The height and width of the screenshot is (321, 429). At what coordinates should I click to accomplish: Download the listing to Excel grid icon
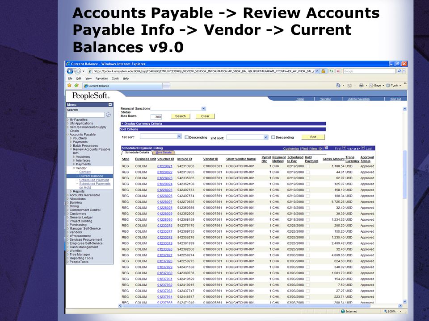click(326, 148)
